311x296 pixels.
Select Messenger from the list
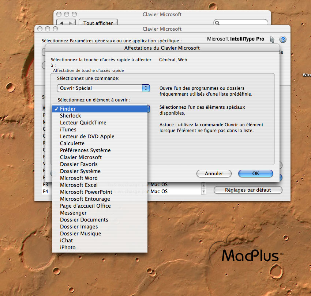[100, 213]
